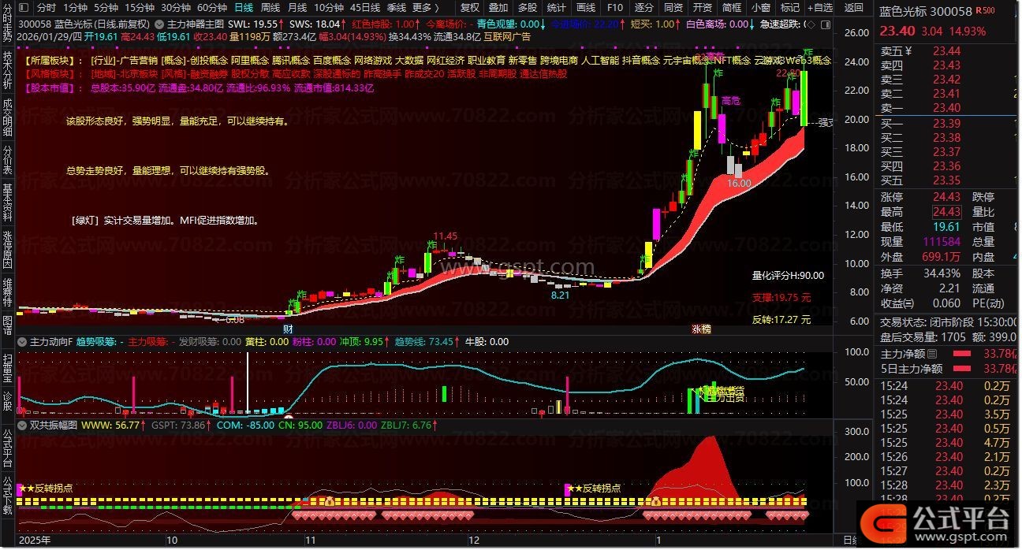Click the 财 marker on the time axis
This screenshot has height=550, width=1022.
pyautogui.click(x=289, y=328)
